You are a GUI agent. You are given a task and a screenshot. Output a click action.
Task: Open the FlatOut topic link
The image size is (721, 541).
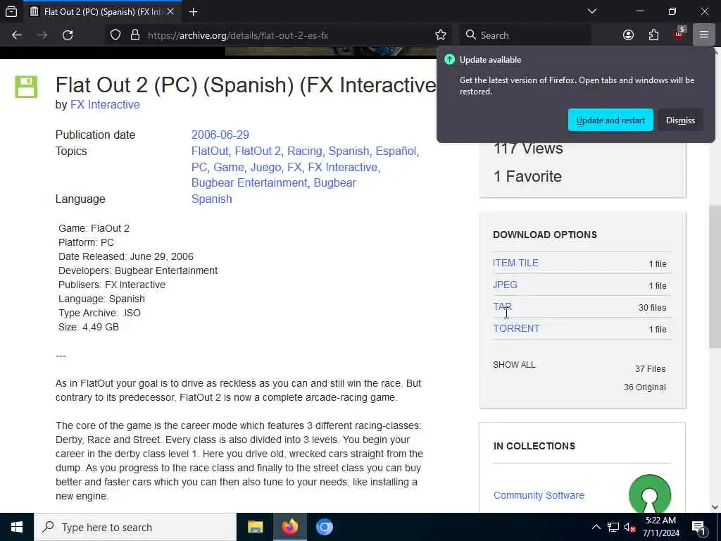click(x=210, y=151)
